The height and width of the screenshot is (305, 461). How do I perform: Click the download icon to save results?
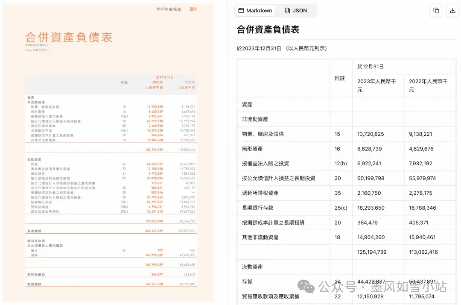(452, 10)
